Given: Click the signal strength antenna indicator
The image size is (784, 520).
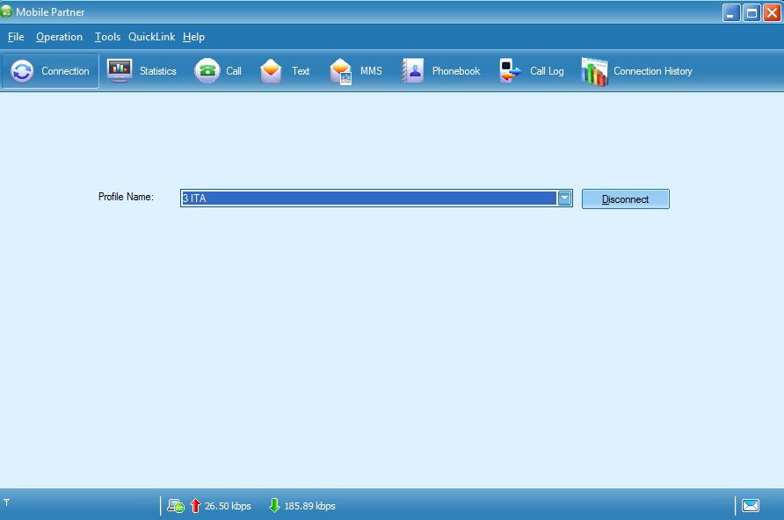Looking at the screenshot, I should click(x=8, y=505).
